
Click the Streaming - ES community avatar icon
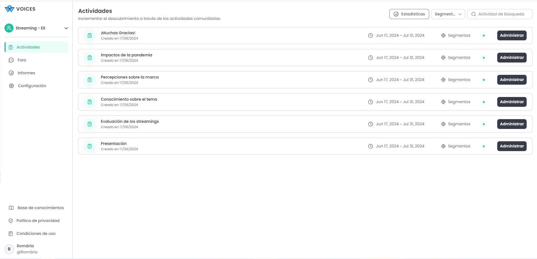coord(9,28)
